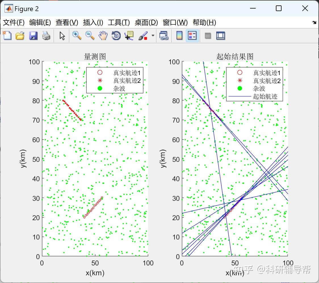This screenshot has width=319, height=283.
Task: Click the Show Plot Tools button
Action: coord(221,36)
